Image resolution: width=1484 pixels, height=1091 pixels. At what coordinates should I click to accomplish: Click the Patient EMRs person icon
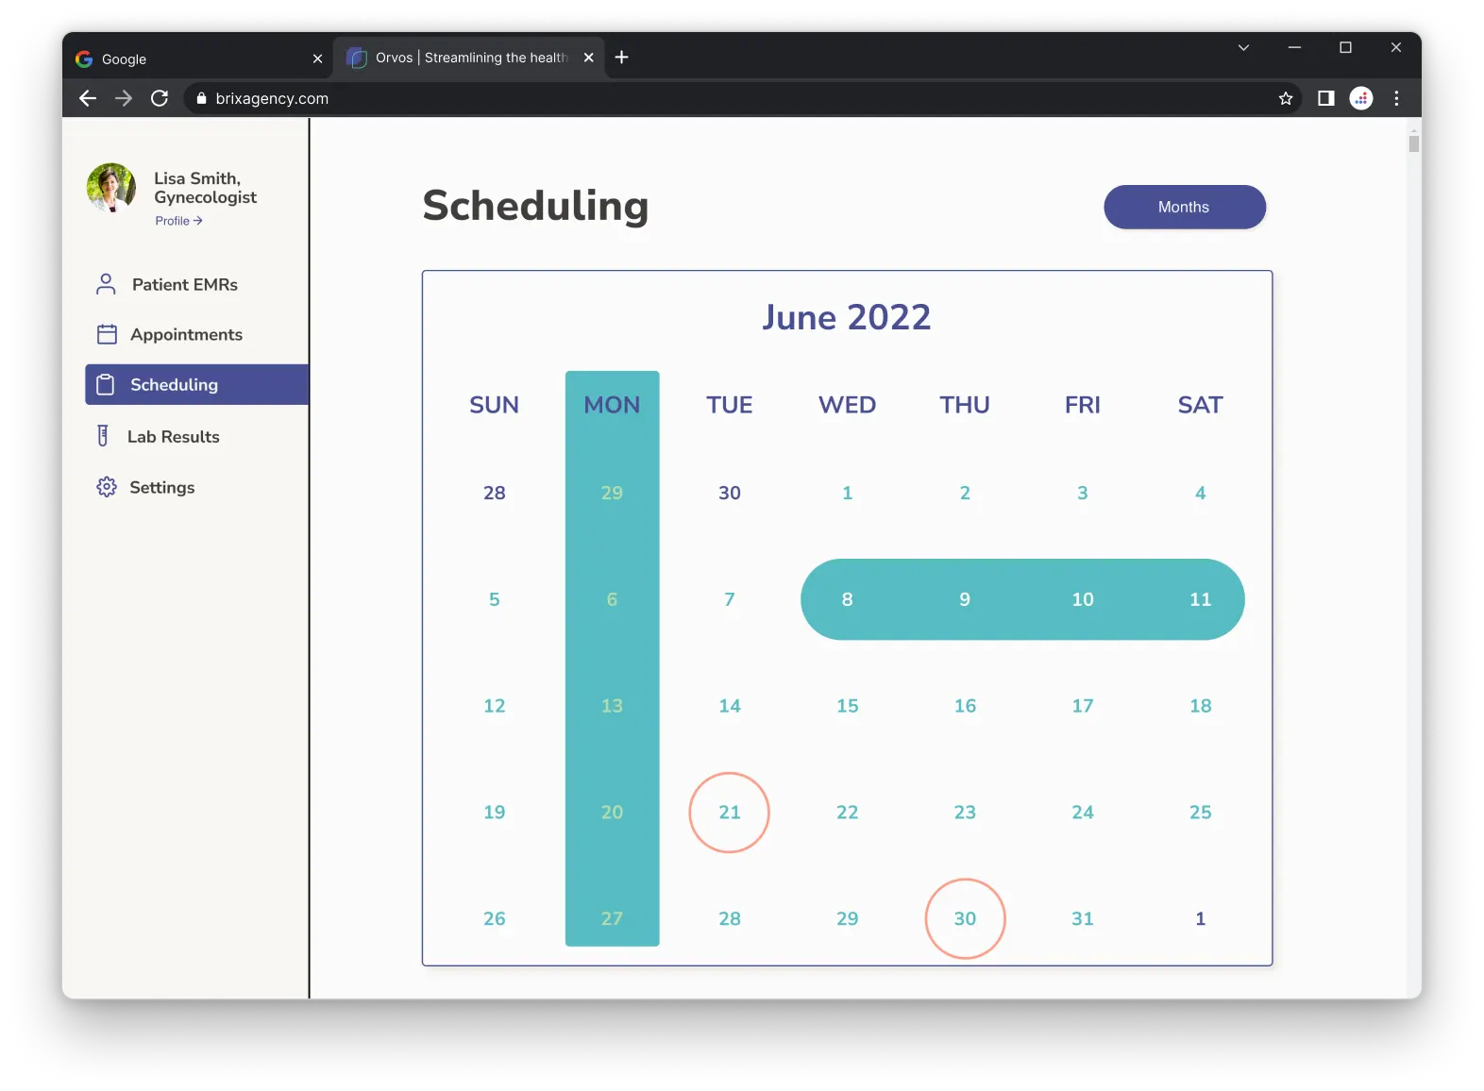106,284
